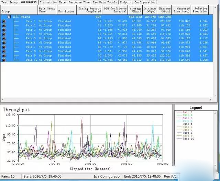Collapse the All Pairs tree group
The width and height of the screenshot is (220, 181).
pos(9,17)
